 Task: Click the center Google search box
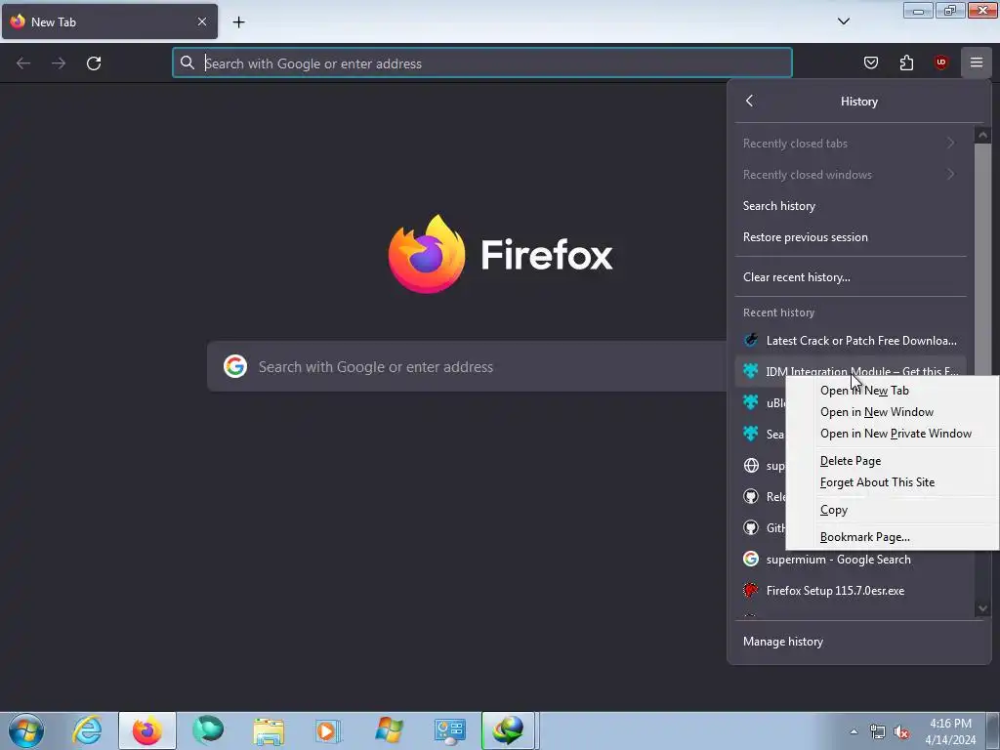pos(467,367)
